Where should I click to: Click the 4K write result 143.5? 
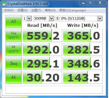click(83, 77)
